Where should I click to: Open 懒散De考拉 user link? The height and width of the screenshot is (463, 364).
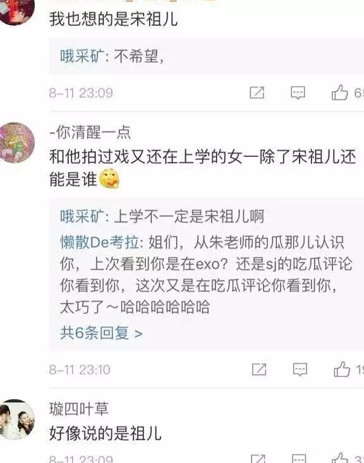coord(100,242)
